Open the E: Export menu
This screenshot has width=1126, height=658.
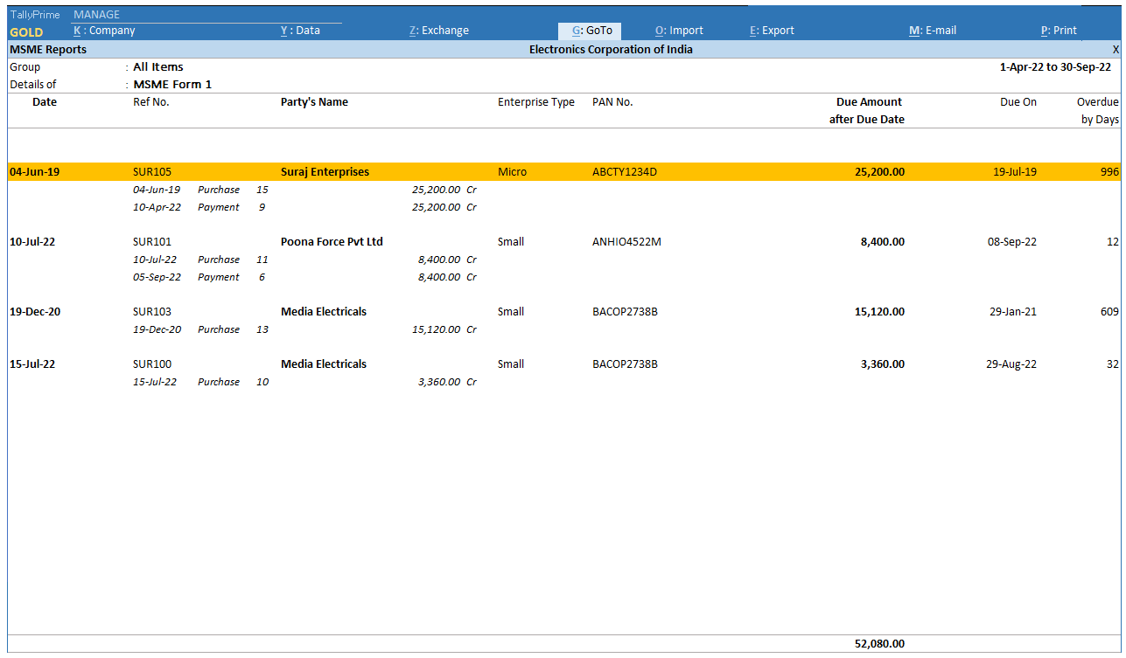pos(772,31)
